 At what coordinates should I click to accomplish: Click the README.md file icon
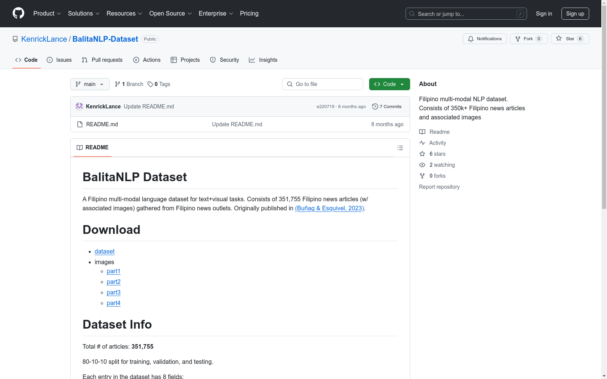[x=80, y=124]
